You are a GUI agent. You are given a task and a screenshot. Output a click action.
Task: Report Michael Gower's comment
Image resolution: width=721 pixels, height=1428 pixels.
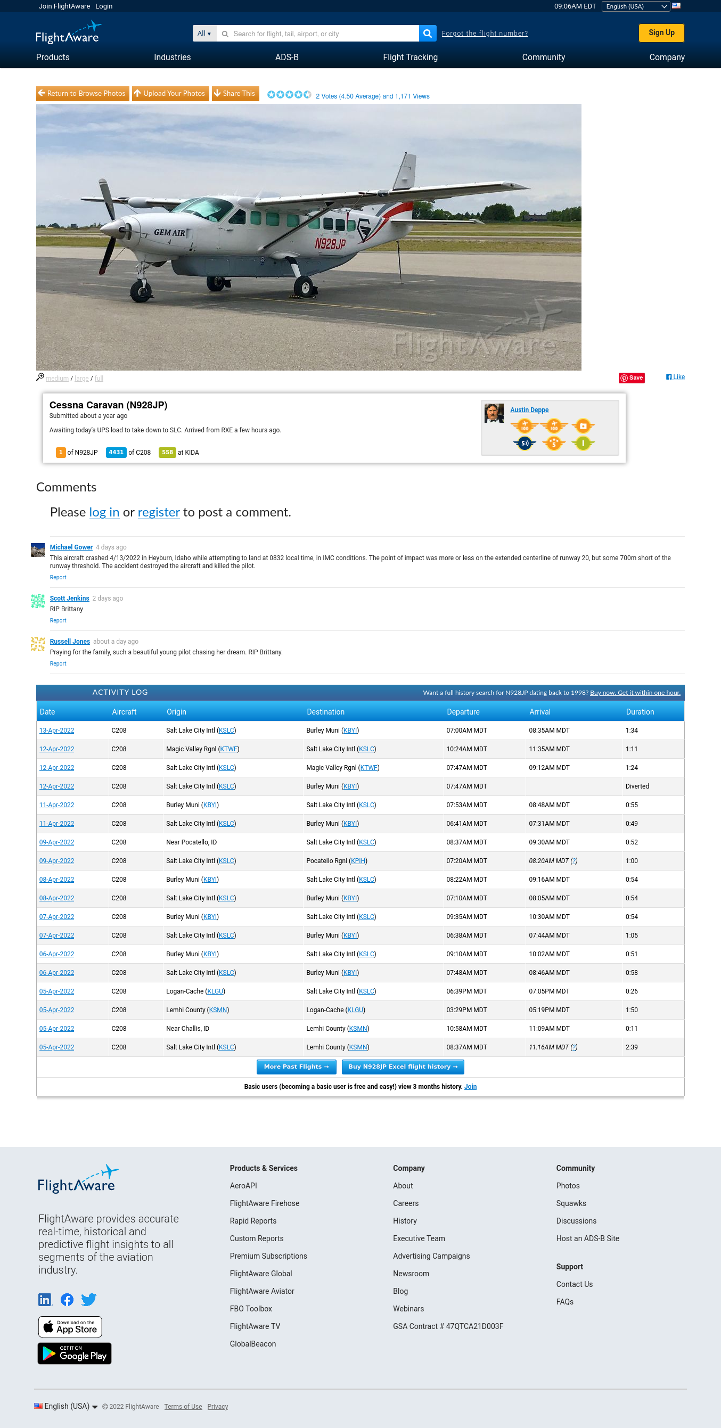(58, 577)
